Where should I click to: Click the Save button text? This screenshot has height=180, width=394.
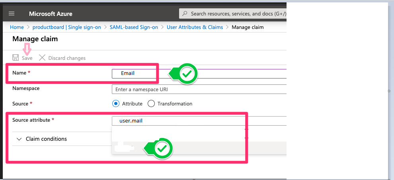(x=27, y=58)
